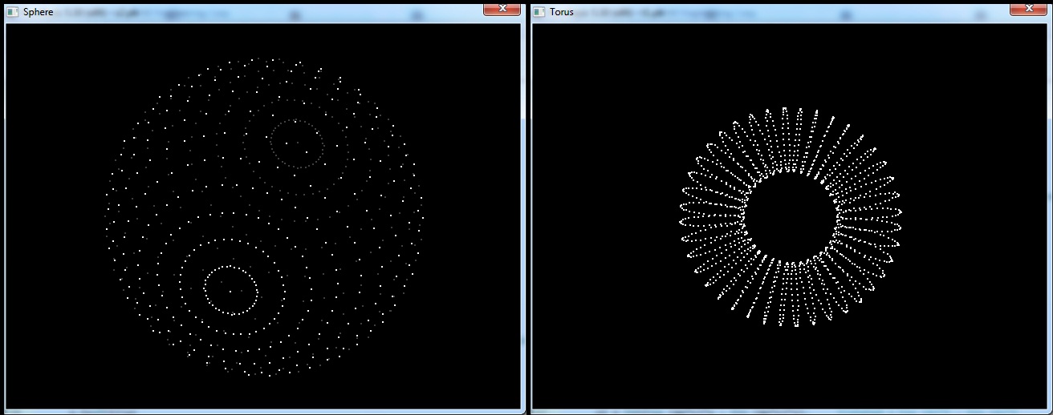Click the Torus point-cloud rendering canvas
This screenshot has height=415, width=1053.
click(790, 216)
